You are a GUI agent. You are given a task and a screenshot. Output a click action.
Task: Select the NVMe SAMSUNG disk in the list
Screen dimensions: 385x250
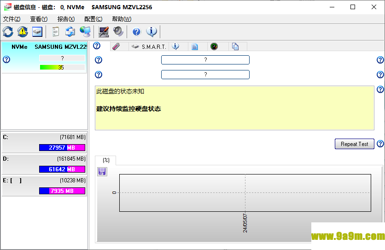tap(44, 58)
